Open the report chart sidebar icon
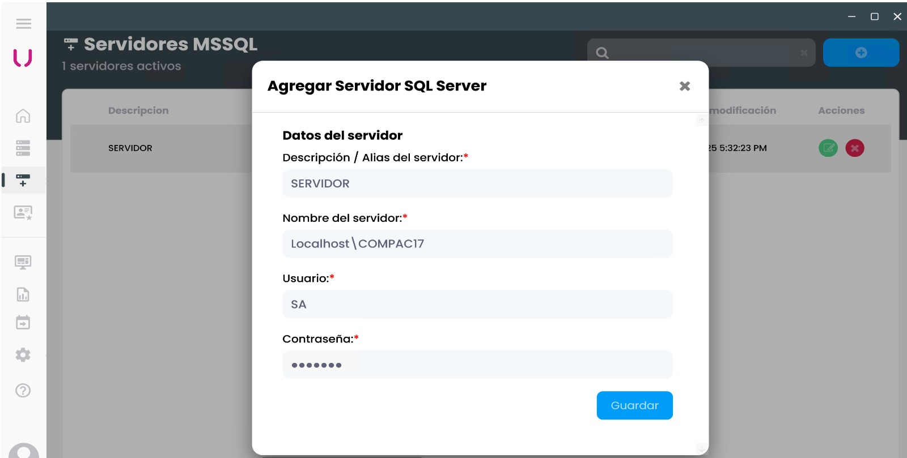Screen dimensions: 907x458 (x=23, y=294)
